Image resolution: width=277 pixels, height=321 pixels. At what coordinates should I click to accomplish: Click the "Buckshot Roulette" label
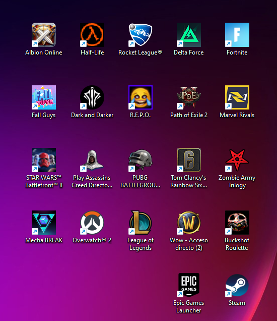(237, 244)
